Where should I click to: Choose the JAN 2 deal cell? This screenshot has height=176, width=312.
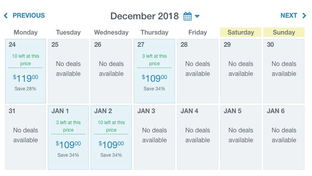[111, 137]
